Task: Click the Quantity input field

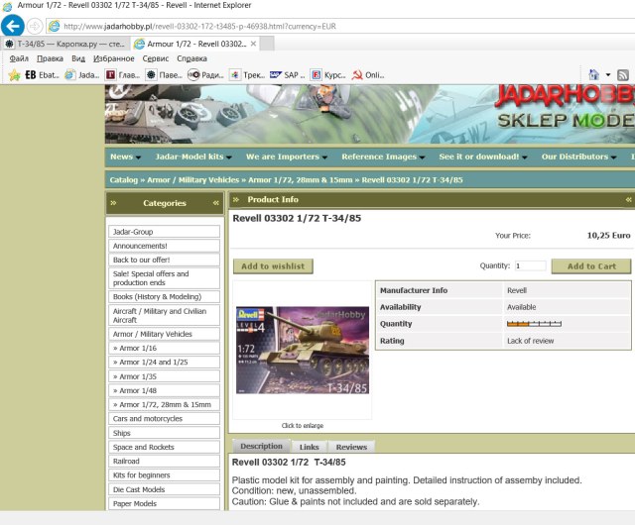Action: 530,265
